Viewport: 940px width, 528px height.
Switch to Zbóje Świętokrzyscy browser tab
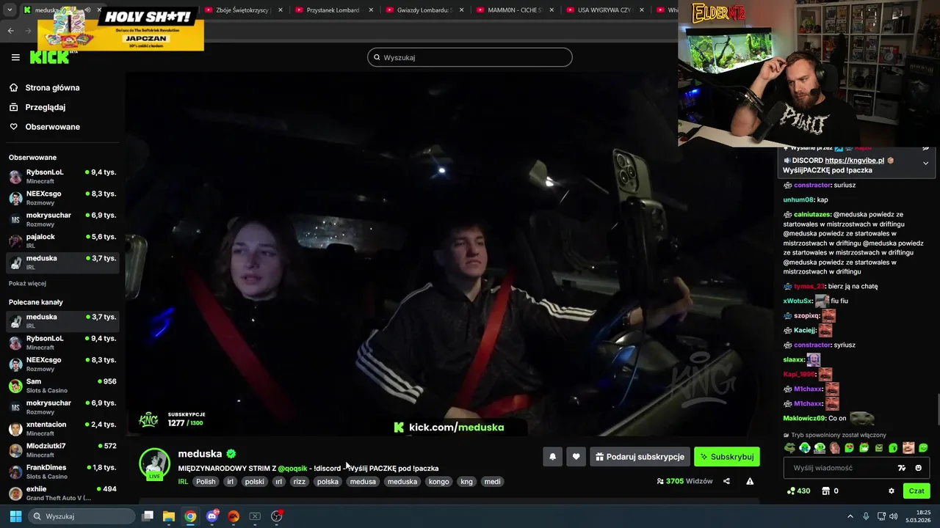242,10
